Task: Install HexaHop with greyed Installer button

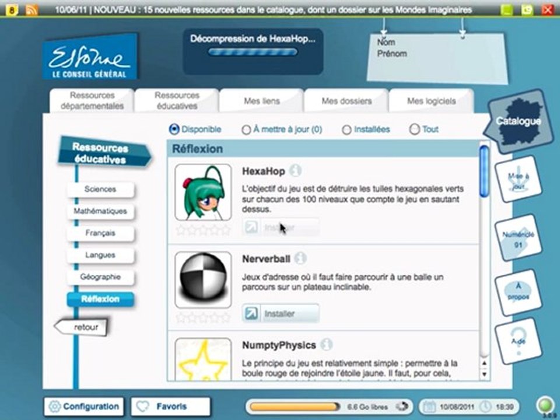Action: (281, 227)
